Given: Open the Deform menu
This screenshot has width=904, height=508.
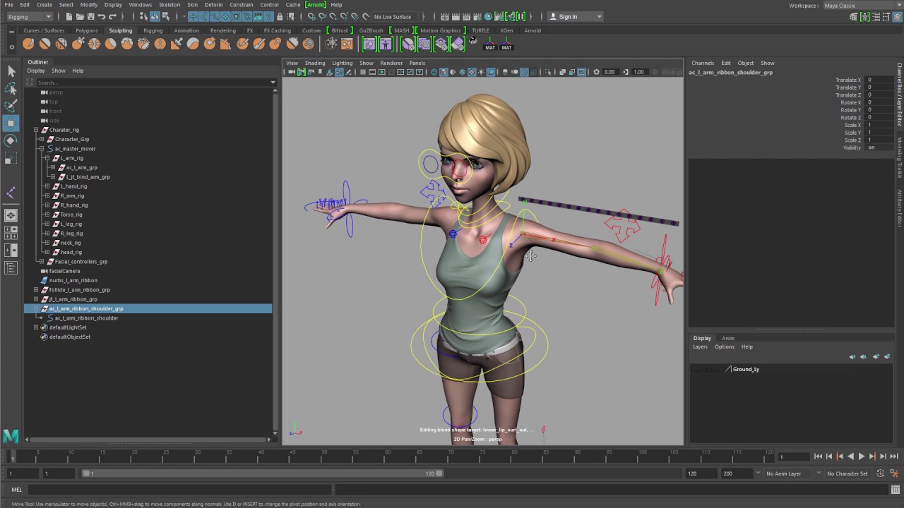Looking at the screenshot, I should 213,5.
